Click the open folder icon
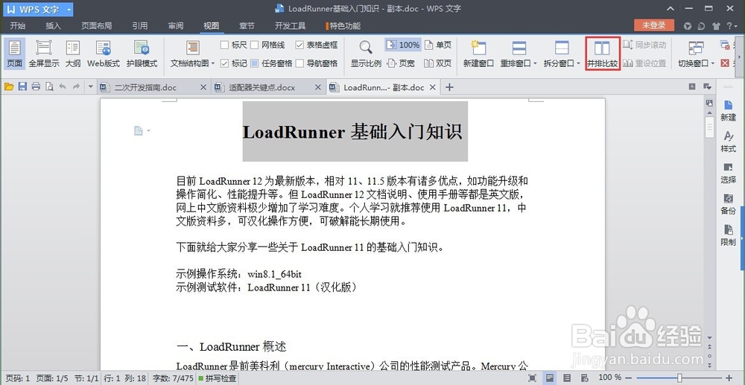This screenshot has width=745, height=385. pyautogui.click(x=8, y=87)
